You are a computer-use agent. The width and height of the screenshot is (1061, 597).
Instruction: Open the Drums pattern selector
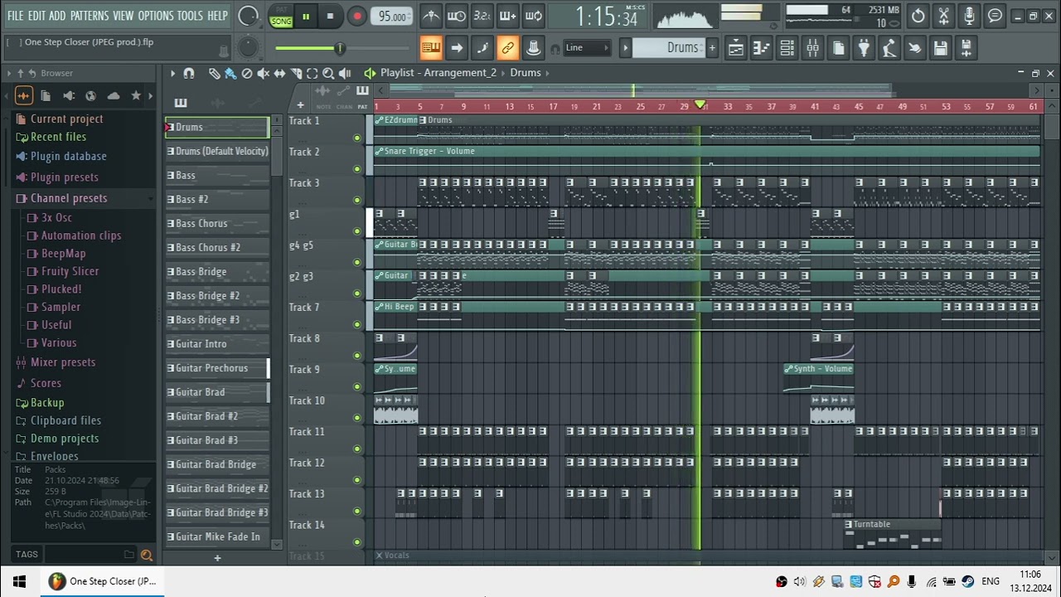pos(669,48)
